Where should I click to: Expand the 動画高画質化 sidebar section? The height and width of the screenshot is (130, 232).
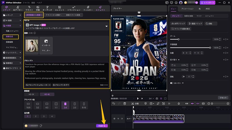pyautogui.click(x=12, y=58)
